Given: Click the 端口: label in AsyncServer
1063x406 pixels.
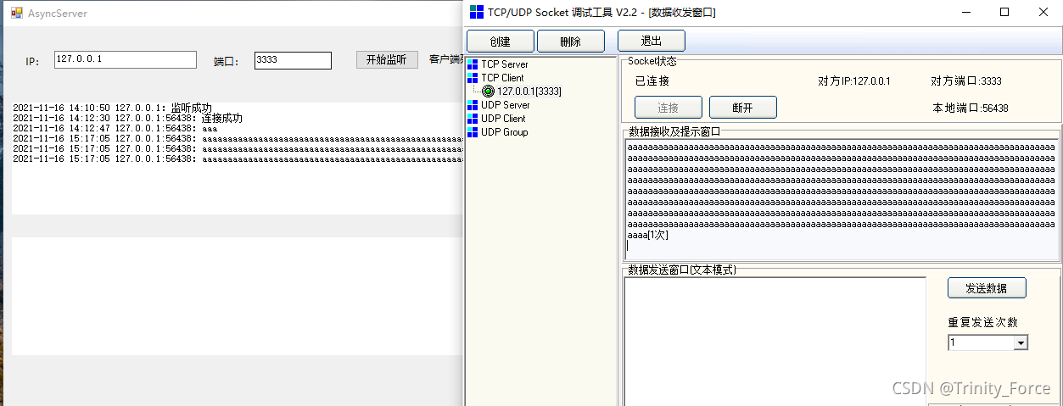Looking at the screenshot, I should point(227,62).
